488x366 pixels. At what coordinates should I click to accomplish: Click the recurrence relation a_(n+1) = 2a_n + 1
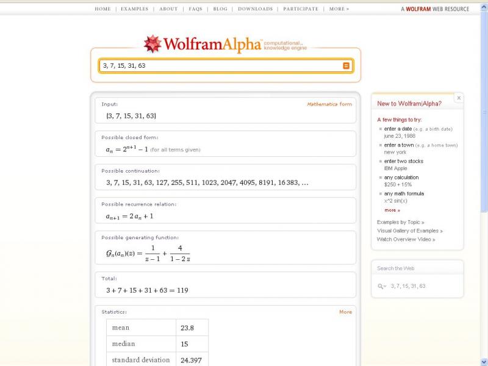click(129, 217)
